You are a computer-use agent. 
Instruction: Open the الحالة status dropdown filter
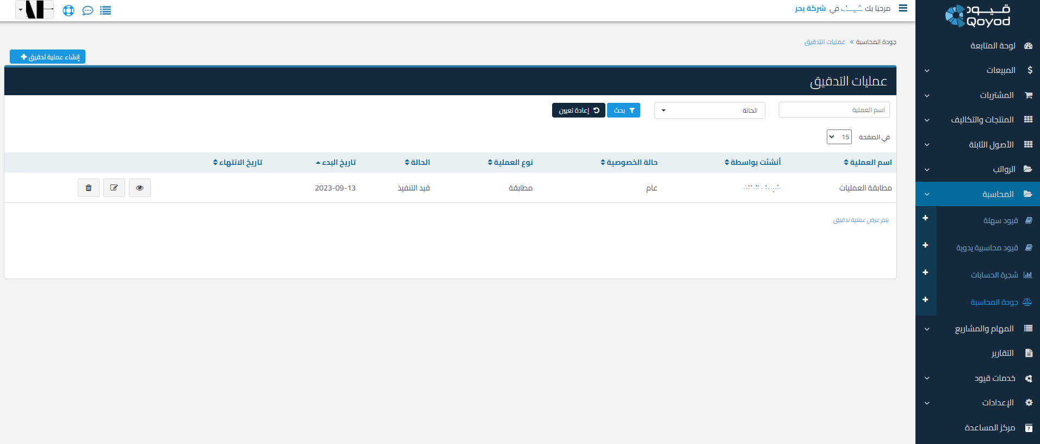coord(709,110)
